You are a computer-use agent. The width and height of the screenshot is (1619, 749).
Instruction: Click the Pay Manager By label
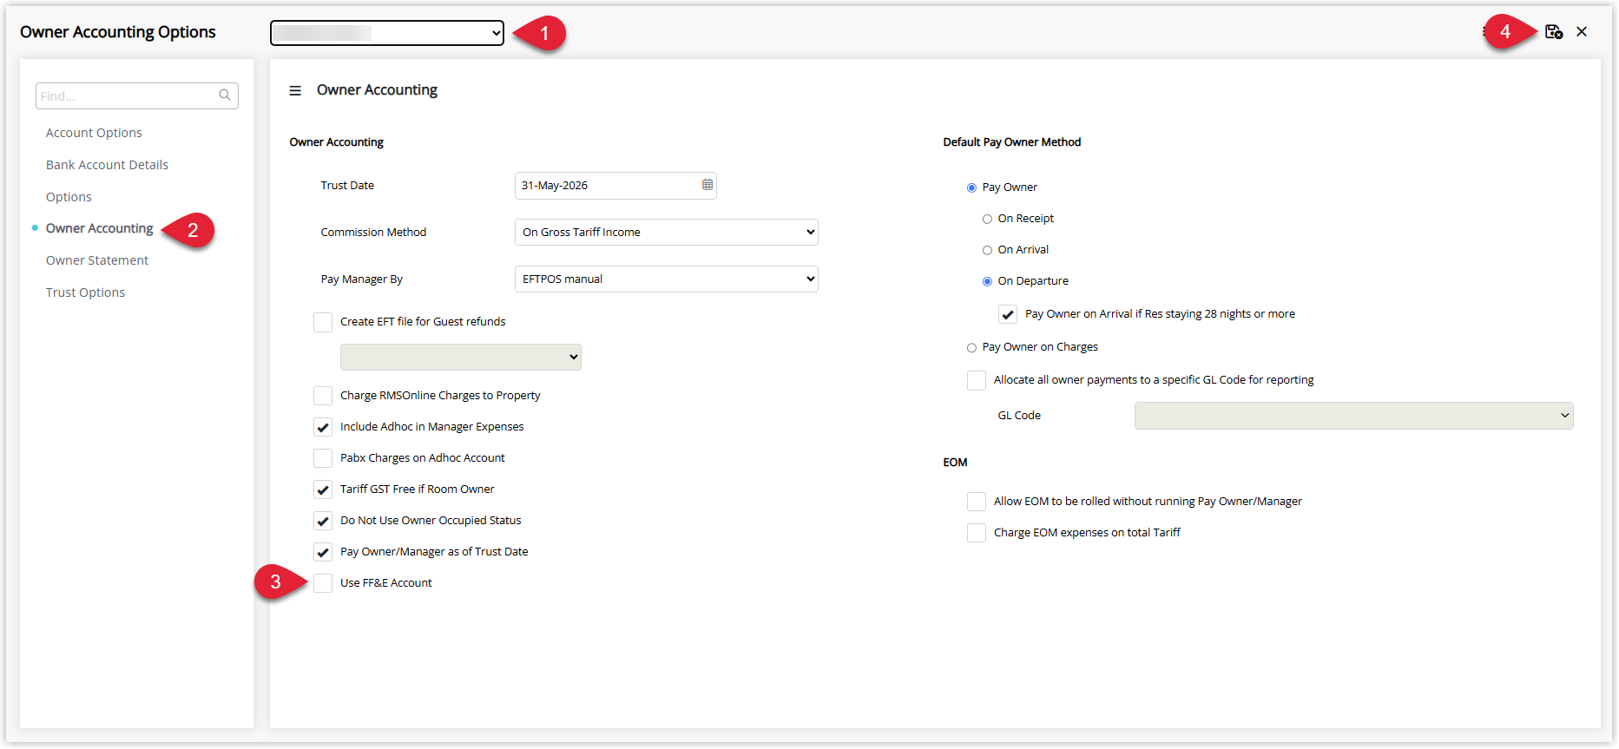362,279
